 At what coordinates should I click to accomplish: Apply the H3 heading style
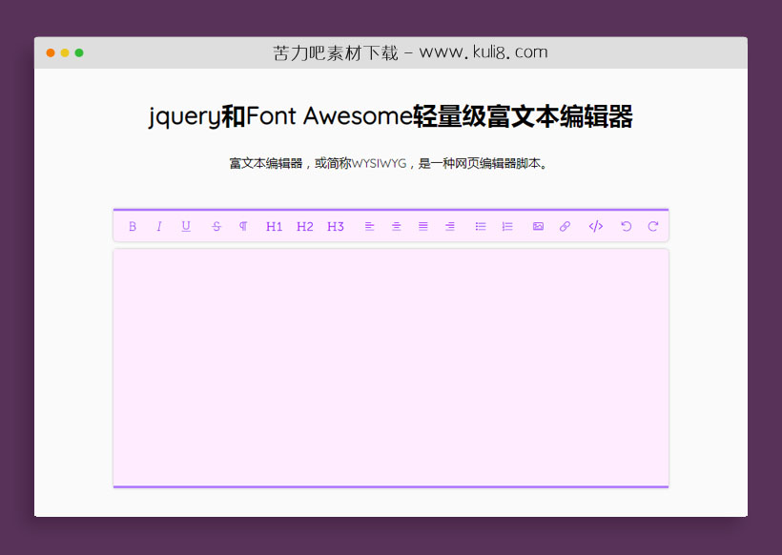click(335, 226)
